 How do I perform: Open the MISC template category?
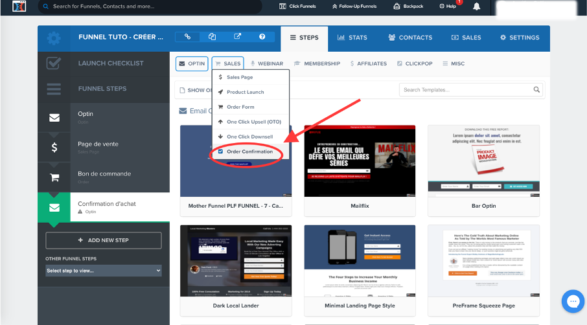pos(454,63)
